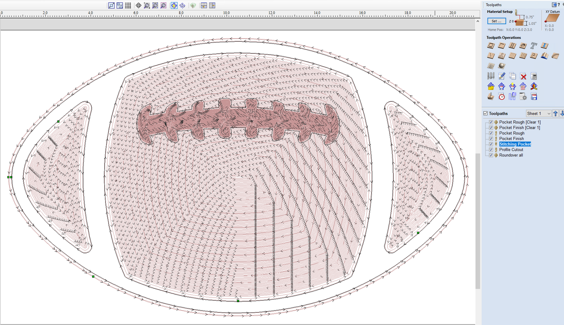Image resolution: width=564 pixels, height=325 pixels.
Task: Click the Save Toolpath floppy disk icon
Action: pyautogui.click(x=534, y=97)
